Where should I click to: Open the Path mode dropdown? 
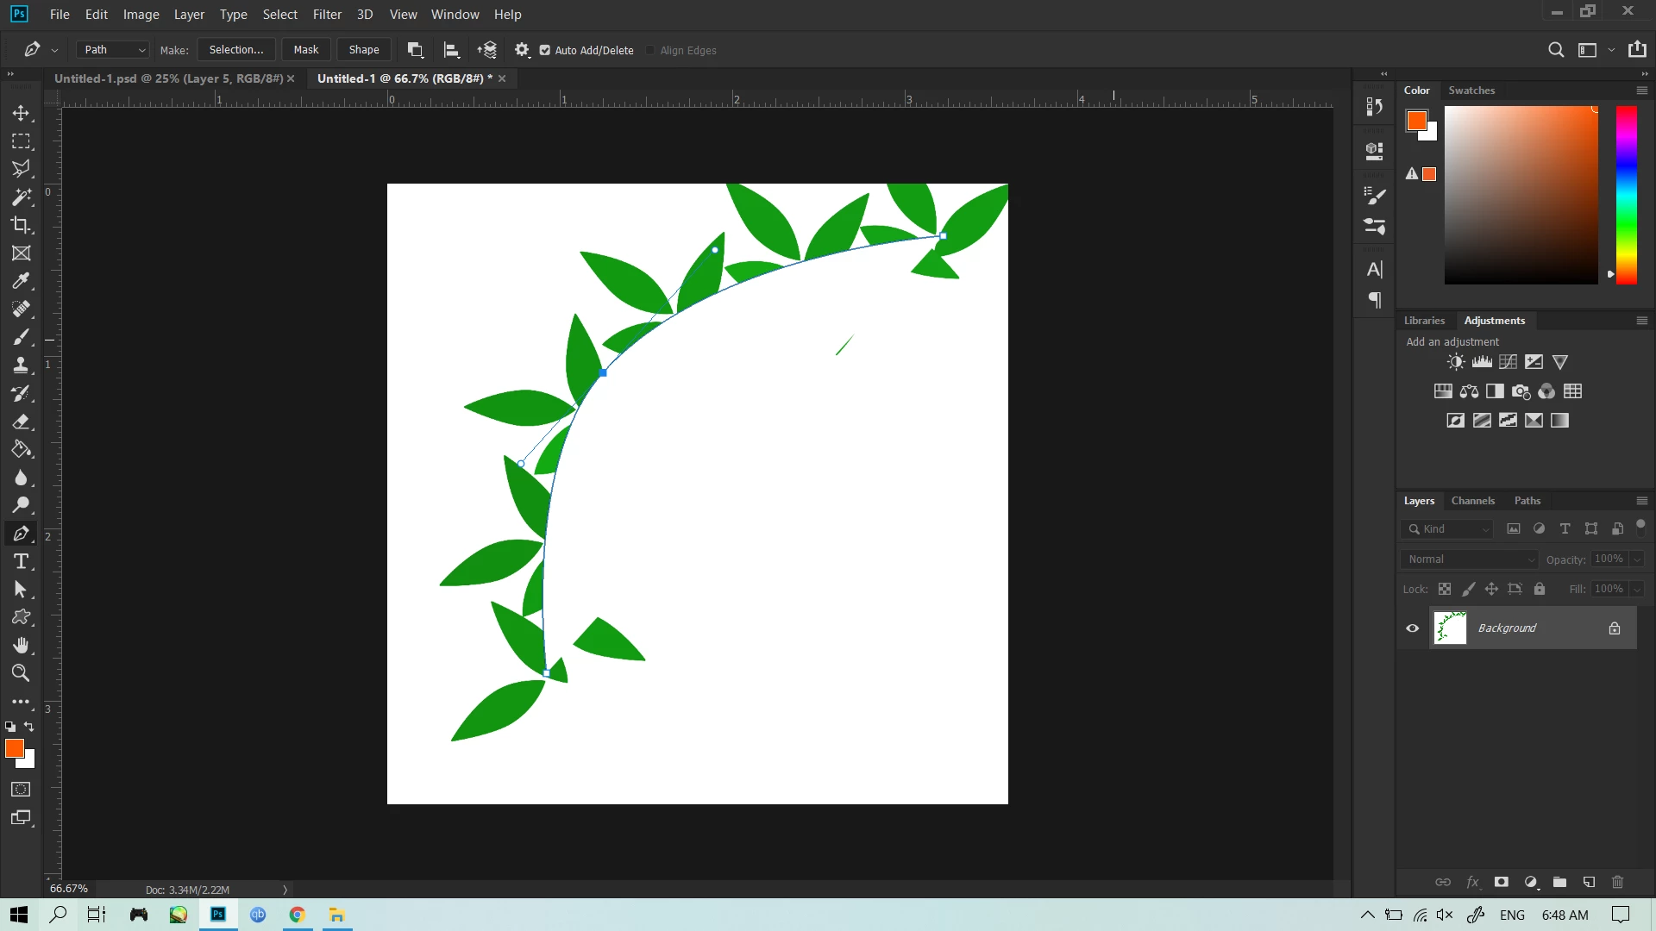point(114,50)
